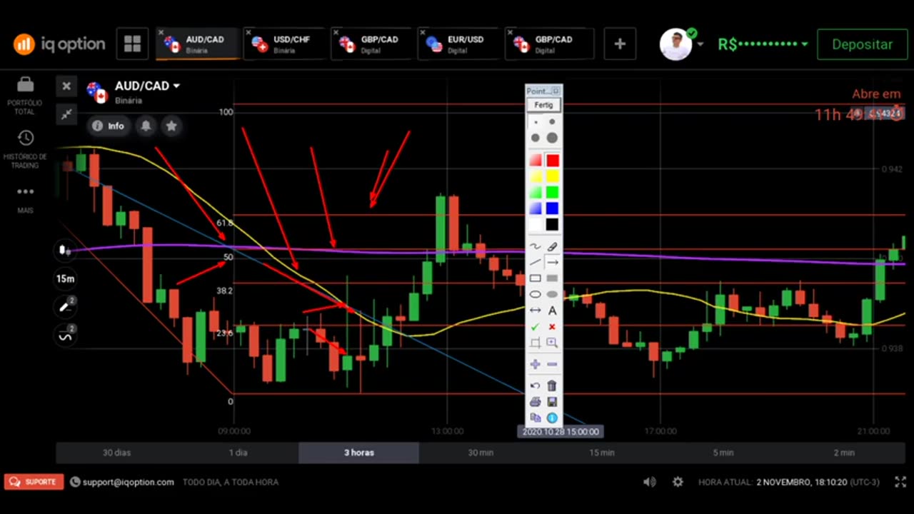
Task: Select the 15 min timeframe
Action: click(x=602, y=453)
